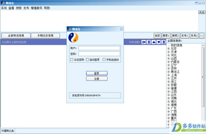Expand the 黑龙江 tree node
Screen dimensions: 206x134
169,72
